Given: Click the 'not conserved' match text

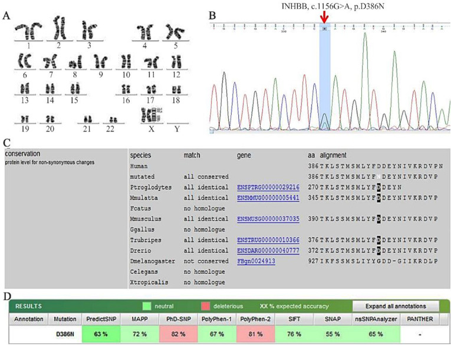Looking at the screenshot, I should 206,261.
